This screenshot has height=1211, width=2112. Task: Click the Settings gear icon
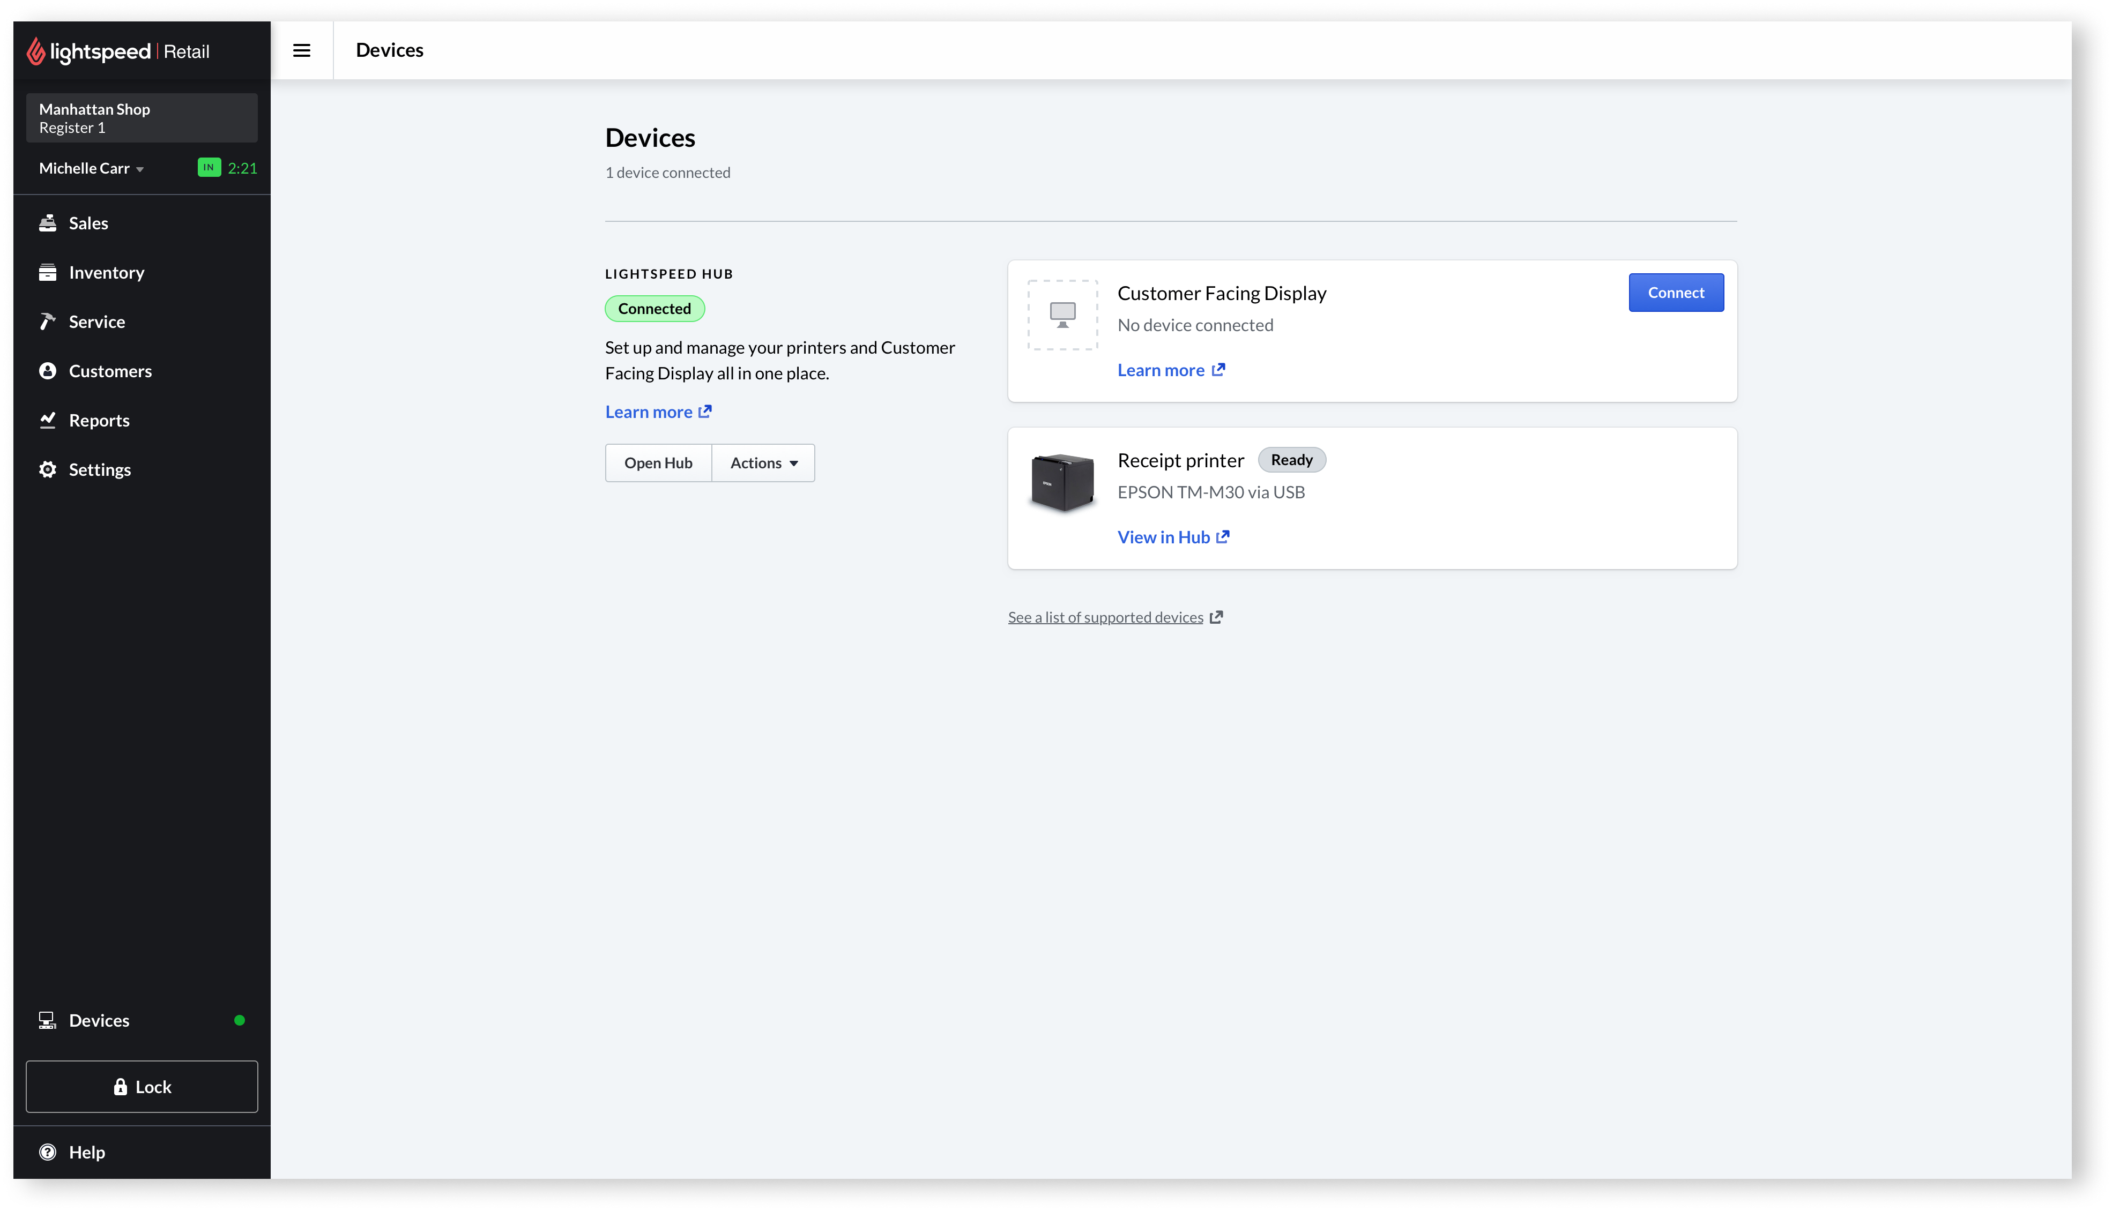click(47, 469)
